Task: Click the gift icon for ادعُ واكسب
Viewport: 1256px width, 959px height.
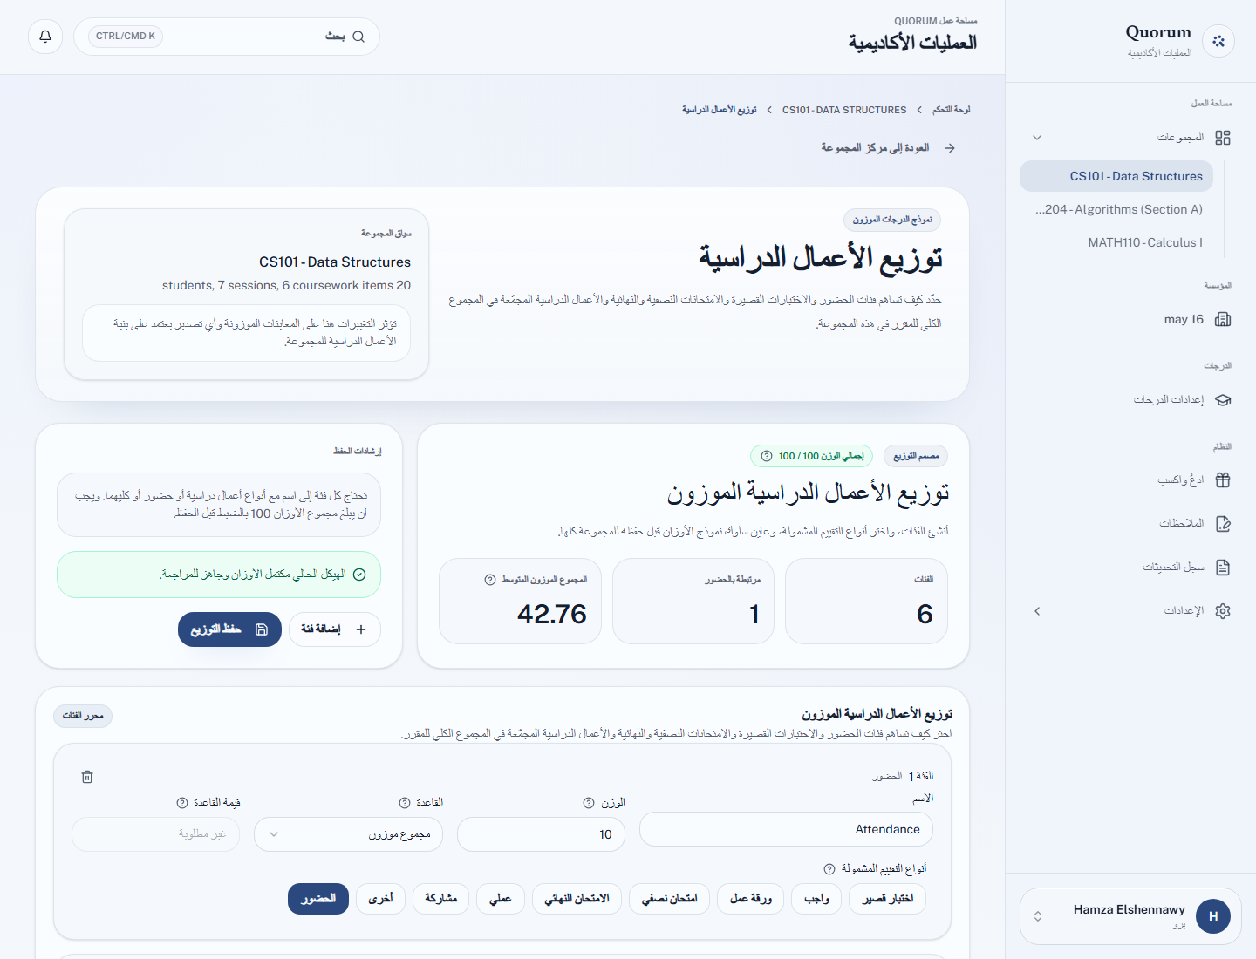Action: pos(1223,479)
